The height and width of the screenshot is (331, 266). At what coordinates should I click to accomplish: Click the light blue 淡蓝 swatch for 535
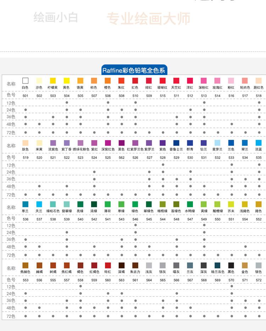click(259, 143)
